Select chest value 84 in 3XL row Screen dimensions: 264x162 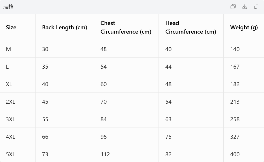coord(103,119)
